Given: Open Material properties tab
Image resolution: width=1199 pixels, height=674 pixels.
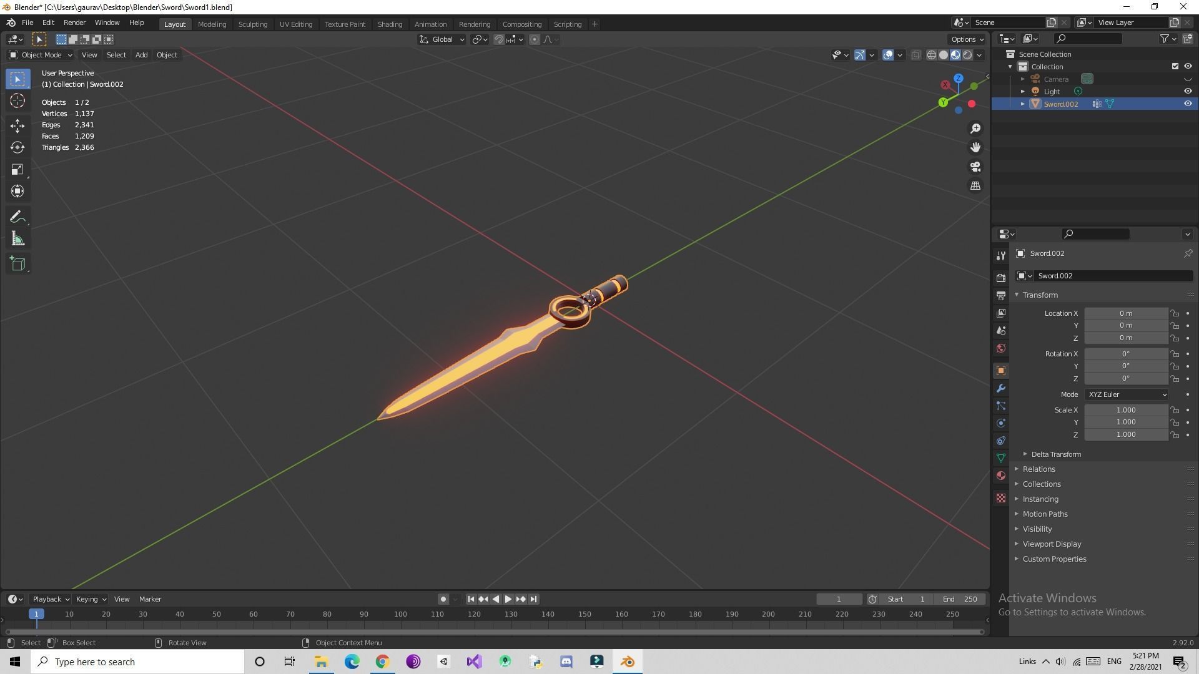Looking at the screenshot, I should pos(1001,476).
